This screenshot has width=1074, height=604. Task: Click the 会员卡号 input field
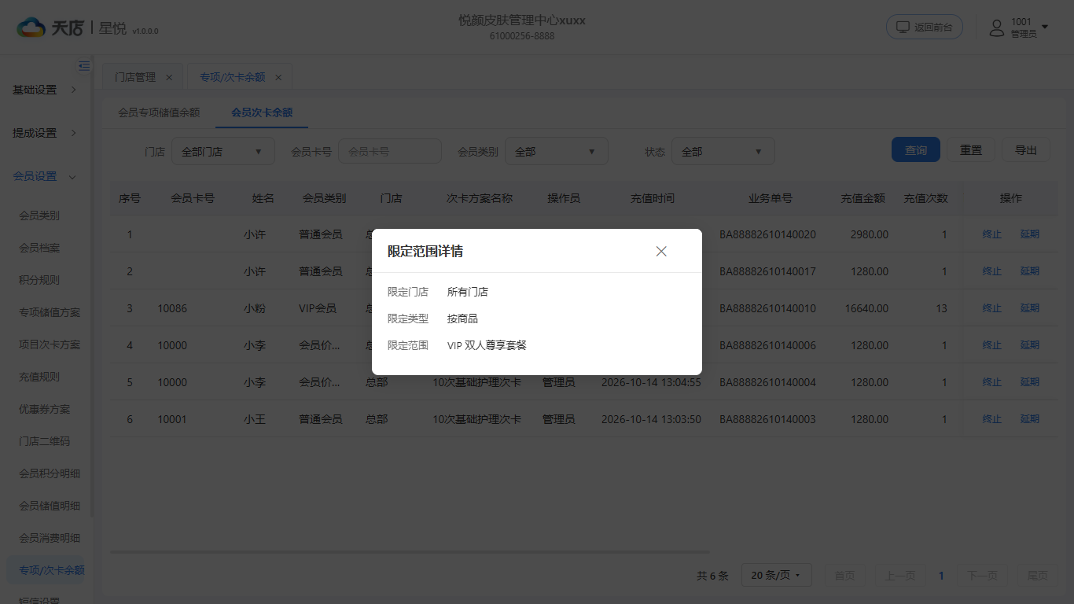[390, 151]
